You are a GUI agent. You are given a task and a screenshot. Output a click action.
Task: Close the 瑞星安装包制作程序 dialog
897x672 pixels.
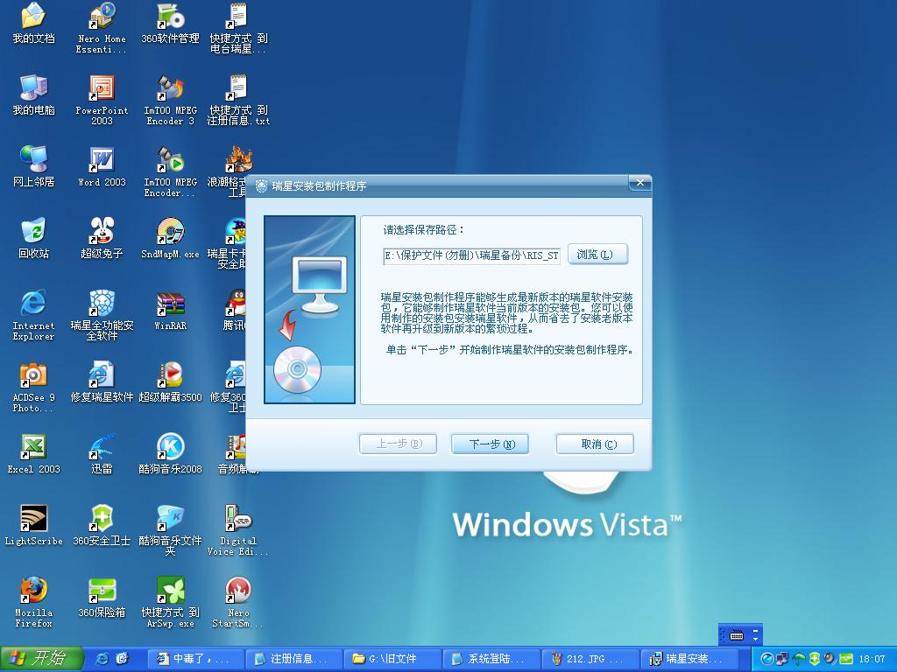(640, 183)
